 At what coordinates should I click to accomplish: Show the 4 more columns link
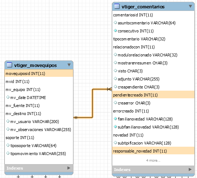[x=153, y=161]
